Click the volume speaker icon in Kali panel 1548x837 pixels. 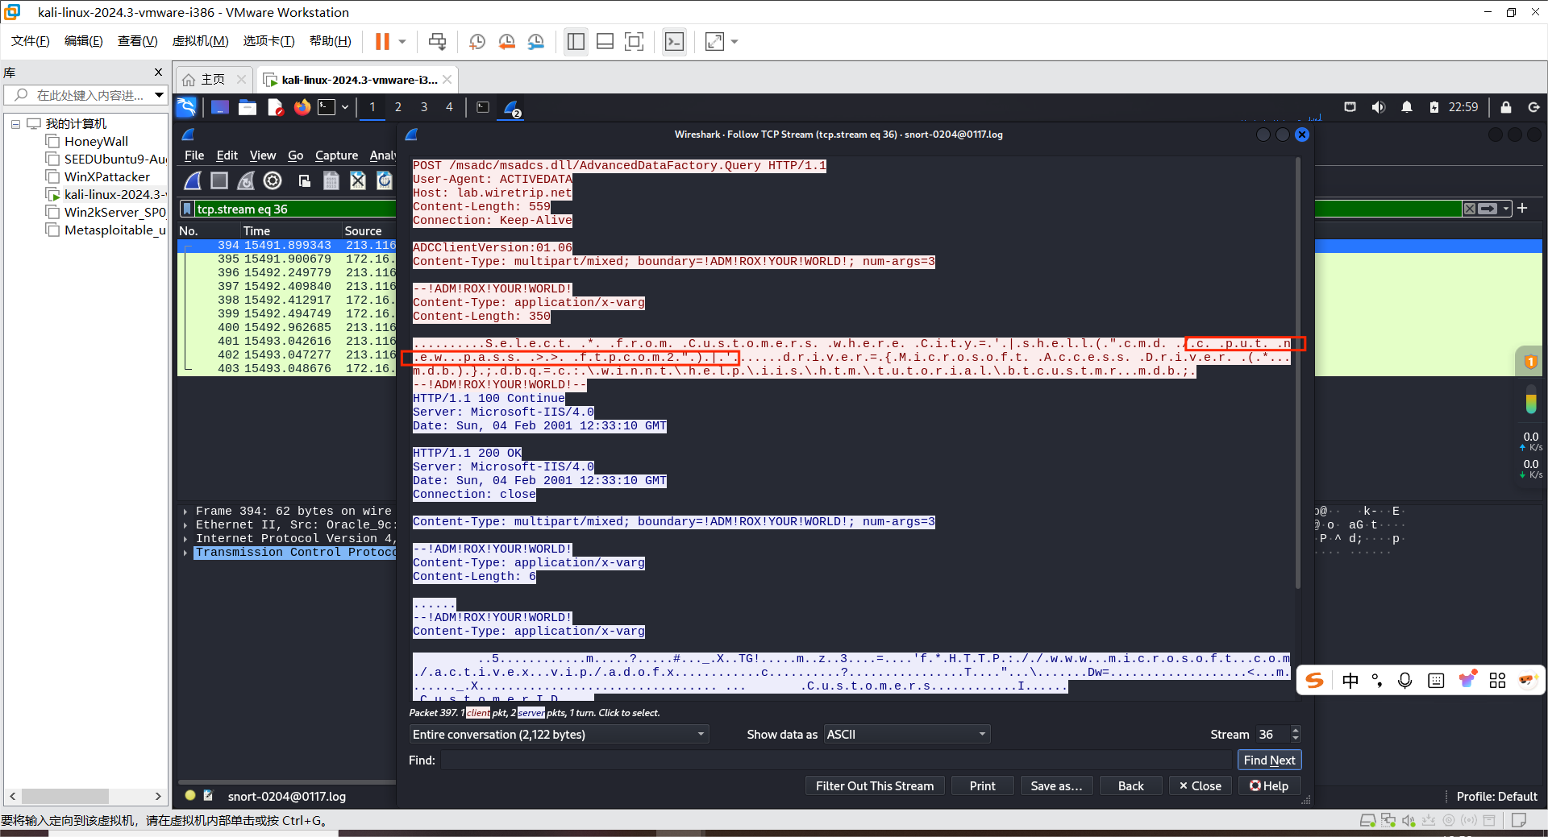[1379, 107]
